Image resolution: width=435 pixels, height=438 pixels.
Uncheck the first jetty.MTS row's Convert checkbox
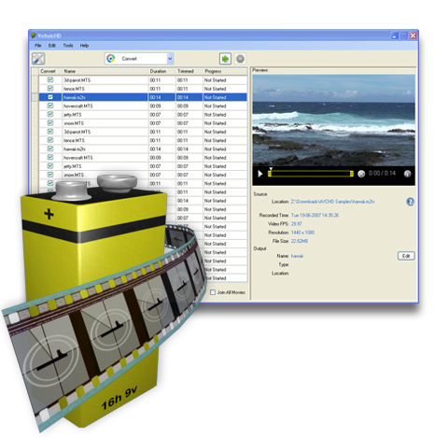[50, 114]
